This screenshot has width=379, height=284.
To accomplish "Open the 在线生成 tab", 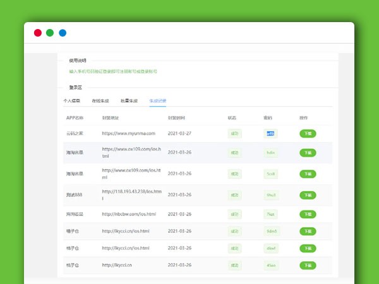I will tap(100, 100).
